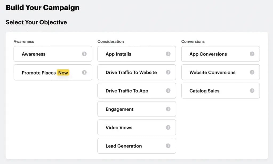Click the yellow New badge on Promote Places
Image resolution: width=273 pixels, height=164 pixels.
(63, 72)
